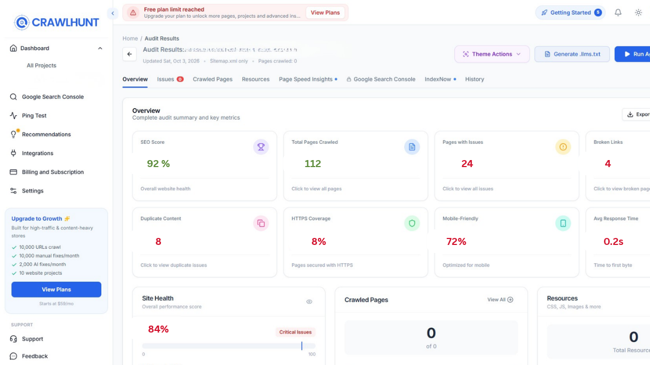Click the Settings sliders icon in the sidebar
This screenshot has height=365, width=650.
[14, 191]
